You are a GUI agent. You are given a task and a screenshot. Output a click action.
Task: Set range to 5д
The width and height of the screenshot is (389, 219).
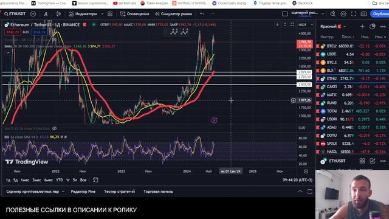15,180
